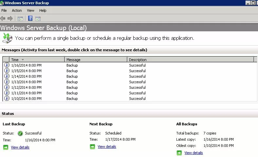The height and width of the screenshot is (157, 258).
Task: Select the 1/11/2014 8:00 PM time cell
Action: [26, 93]
